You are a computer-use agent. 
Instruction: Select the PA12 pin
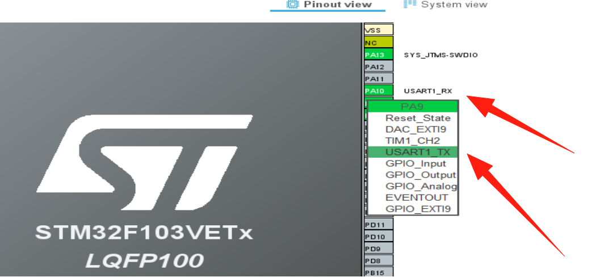coord(379,66)
